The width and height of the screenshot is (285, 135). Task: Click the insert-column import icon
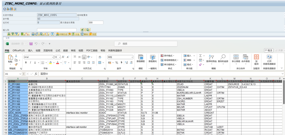pos(83,30)
